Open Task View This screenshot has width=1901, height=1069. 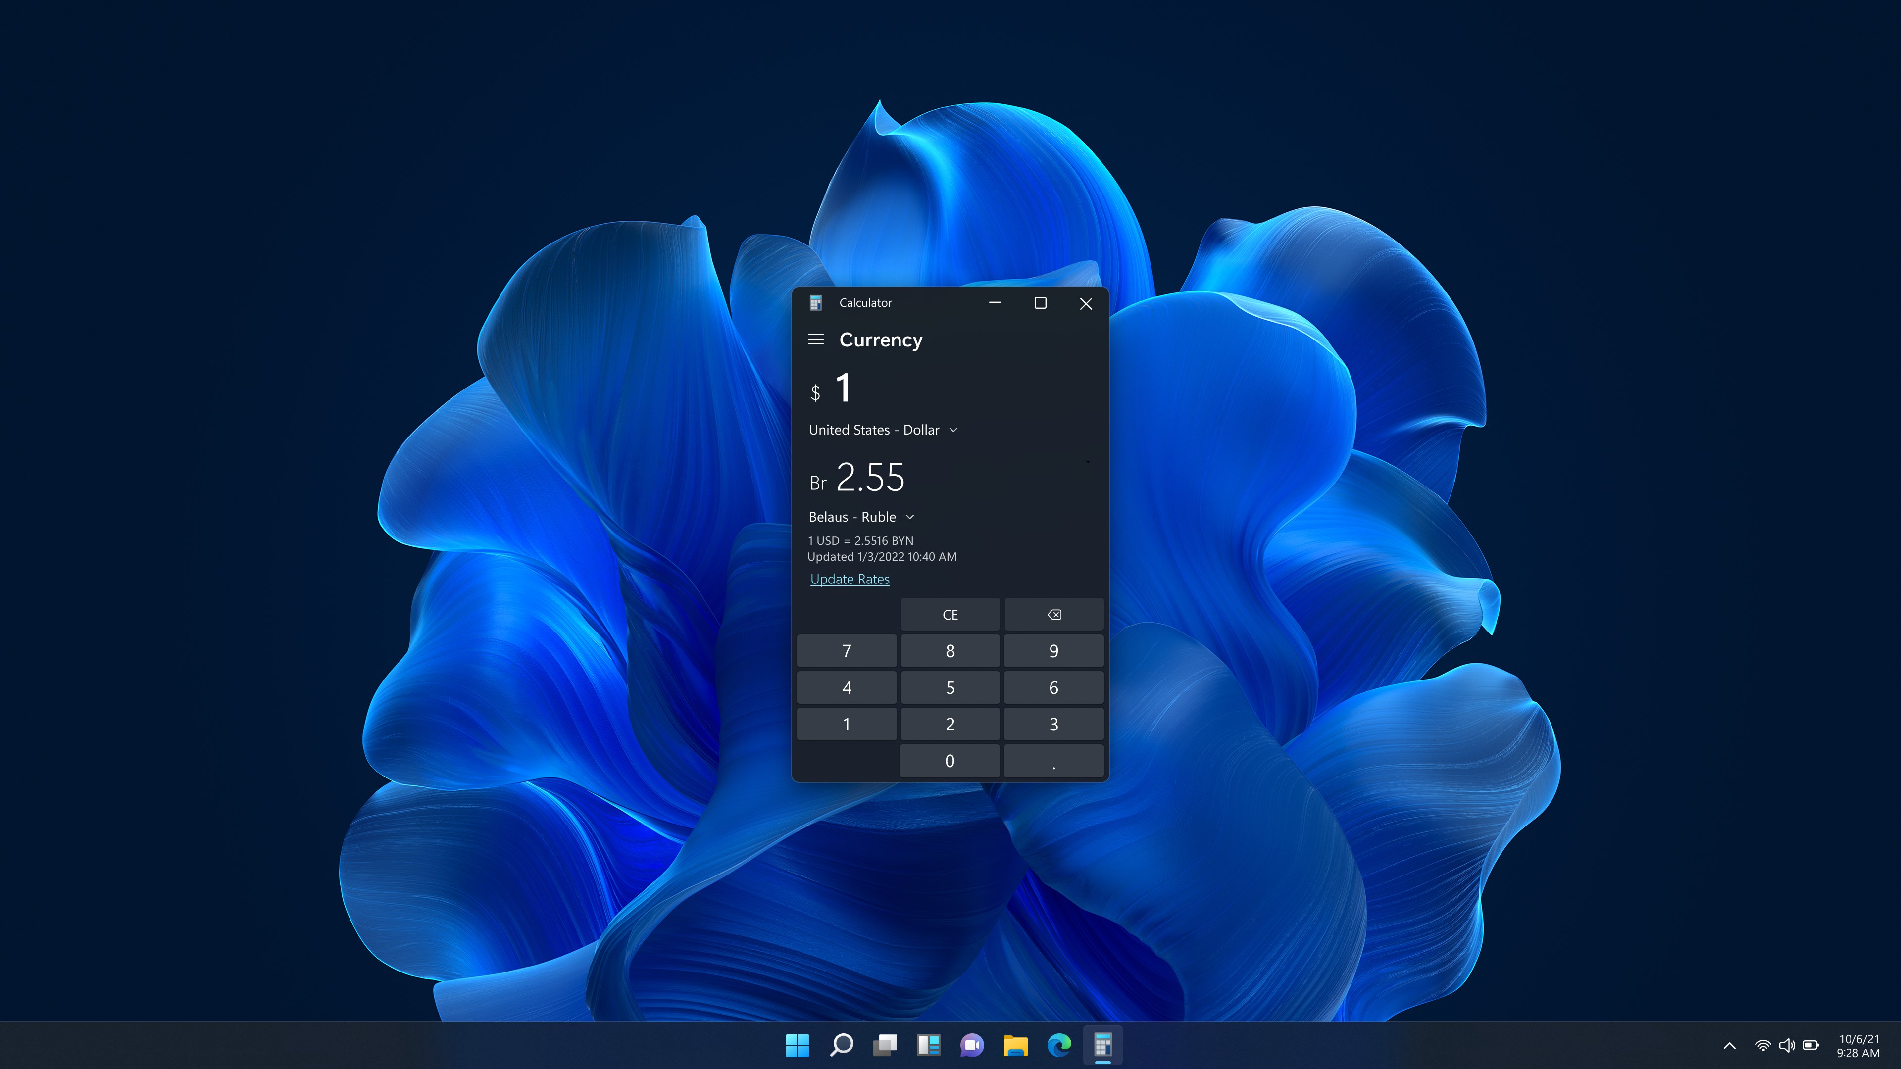pyautogui.click(x=885, y=1045)
